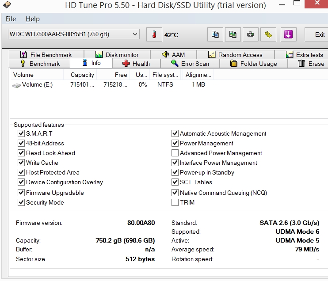Select the Volume (E:) row
This screenshot has width=328, height=281.
point(112,85)
